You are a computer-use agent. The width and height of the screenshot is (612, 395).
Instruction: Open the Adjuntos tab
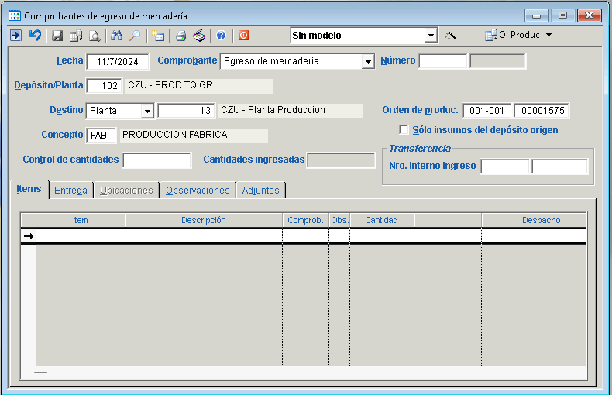[x=261, y=191]
